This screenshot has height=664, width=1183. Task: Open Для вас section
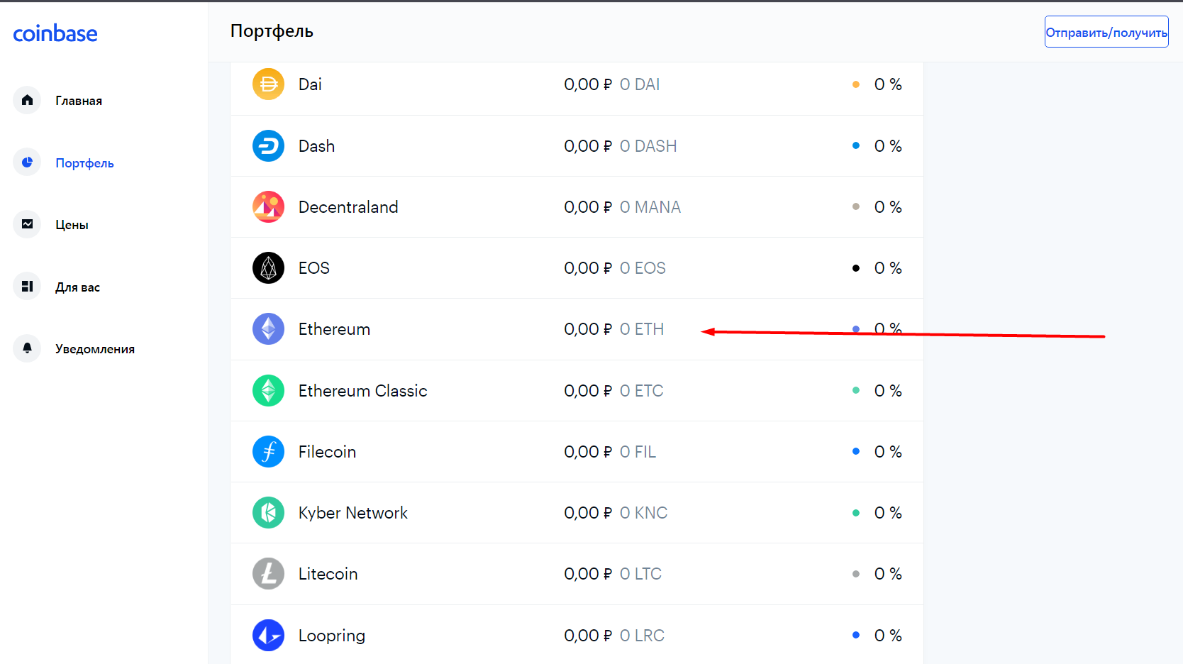pos(77,287)
